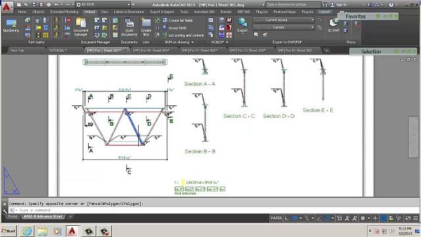Click Section B - B view label

[200, 151]
